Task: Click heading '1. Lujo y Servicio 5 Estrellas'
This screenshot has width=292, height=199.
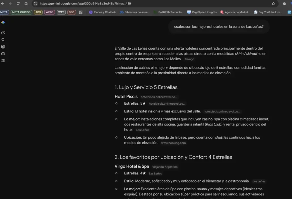Action: (x=146, y=87)
